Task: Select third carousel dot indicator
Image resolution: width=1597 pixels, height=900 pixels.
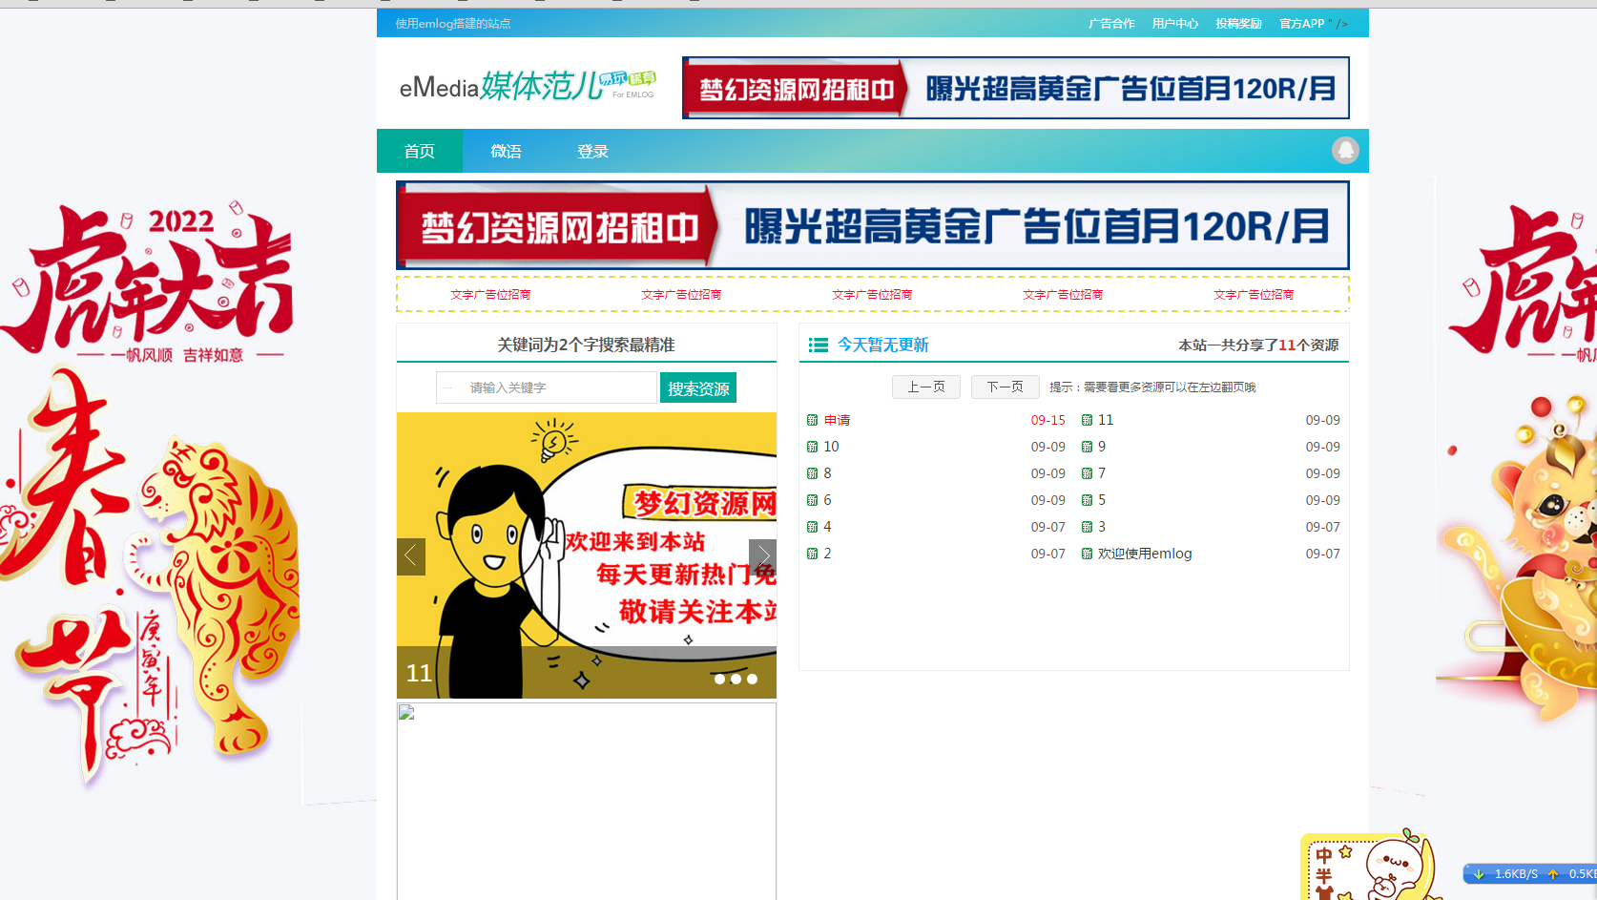Action: (752, 680)
